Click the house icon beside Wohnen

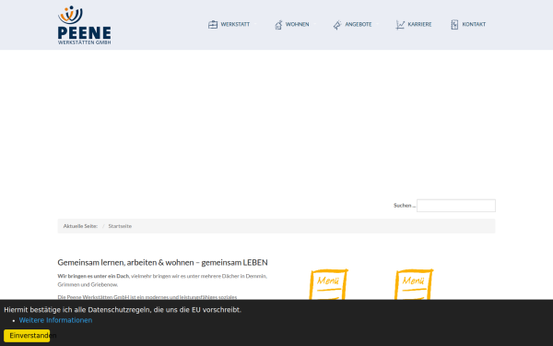coord(278,25)
